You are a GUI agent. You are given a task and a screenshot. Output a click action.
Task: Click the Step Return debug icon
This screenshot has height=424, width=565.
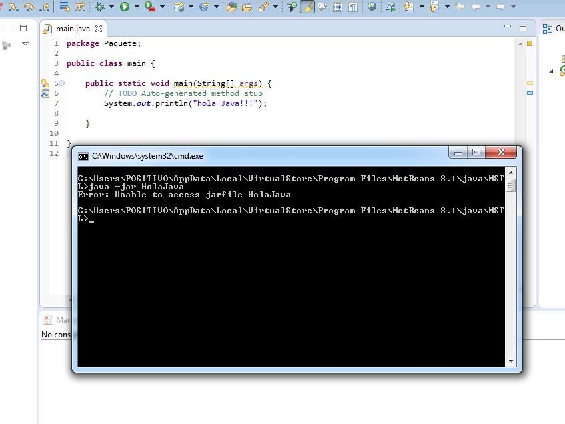pos(45,7)
